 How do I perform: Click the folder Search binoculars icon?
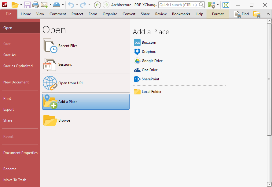257,14
